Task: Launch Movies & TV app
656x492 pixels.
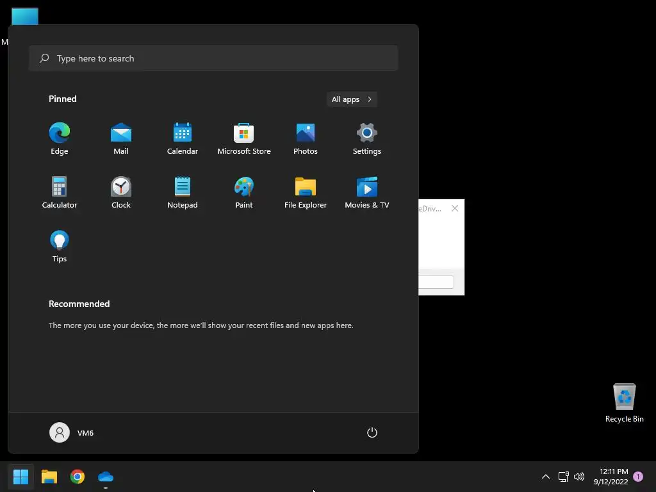Action: [x=367, y=192]
